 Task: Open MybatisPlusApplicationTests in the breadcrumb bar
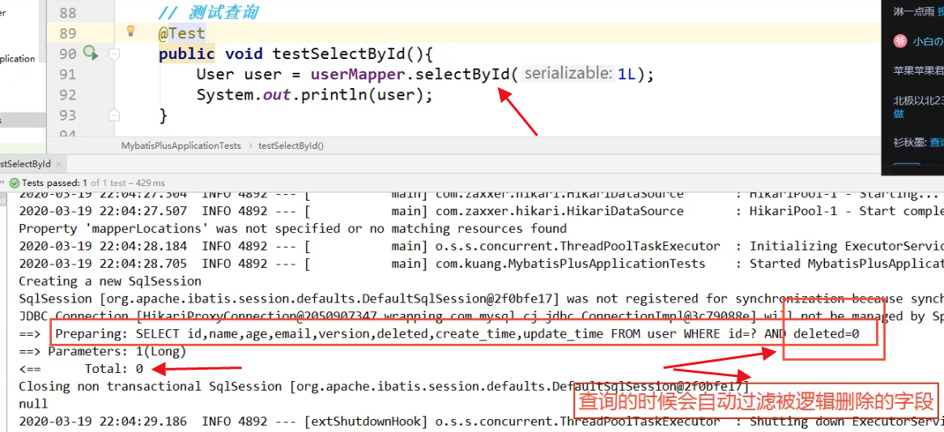(181, 146)
